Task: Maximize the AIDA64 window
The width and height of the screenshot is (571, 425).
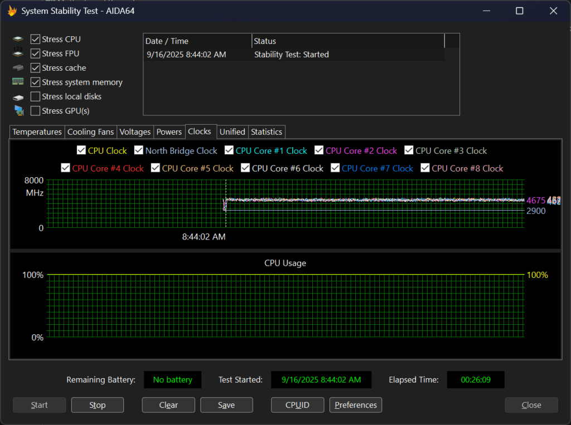Action: point(520,11)
